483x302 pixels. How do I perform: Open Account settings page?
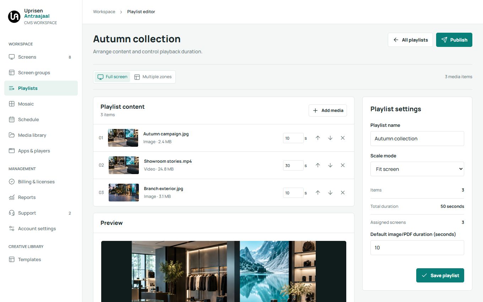(41, 228)
